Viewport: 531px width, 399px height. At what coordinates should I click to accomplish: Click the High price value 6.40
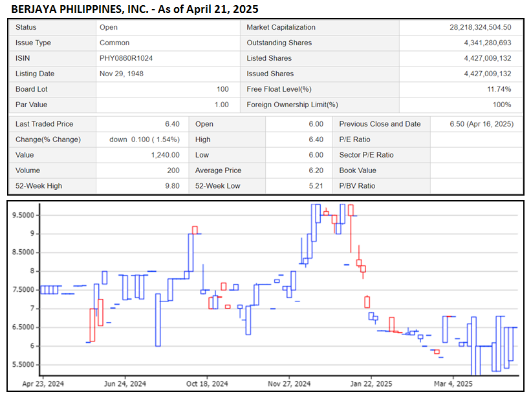pyautogui.click(x=316, y=139)
